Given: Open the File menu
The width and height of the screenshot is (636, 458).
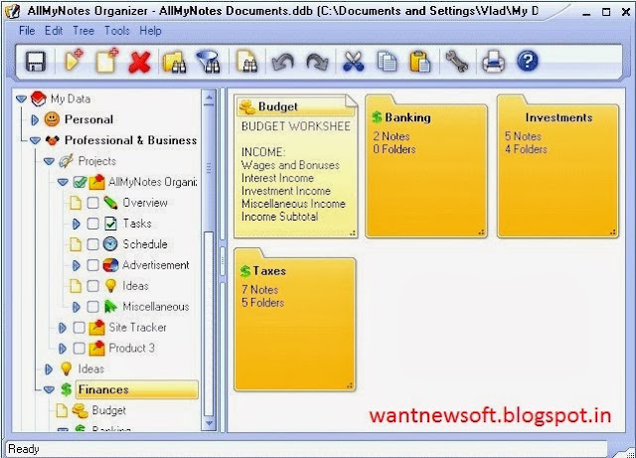Looking at the screenshot, I should [x=27, y=31].
